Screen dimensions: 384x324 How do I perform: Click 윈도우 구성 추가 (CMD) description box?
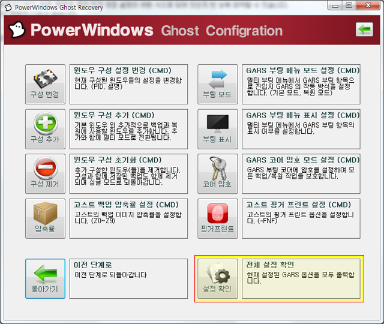128,129
